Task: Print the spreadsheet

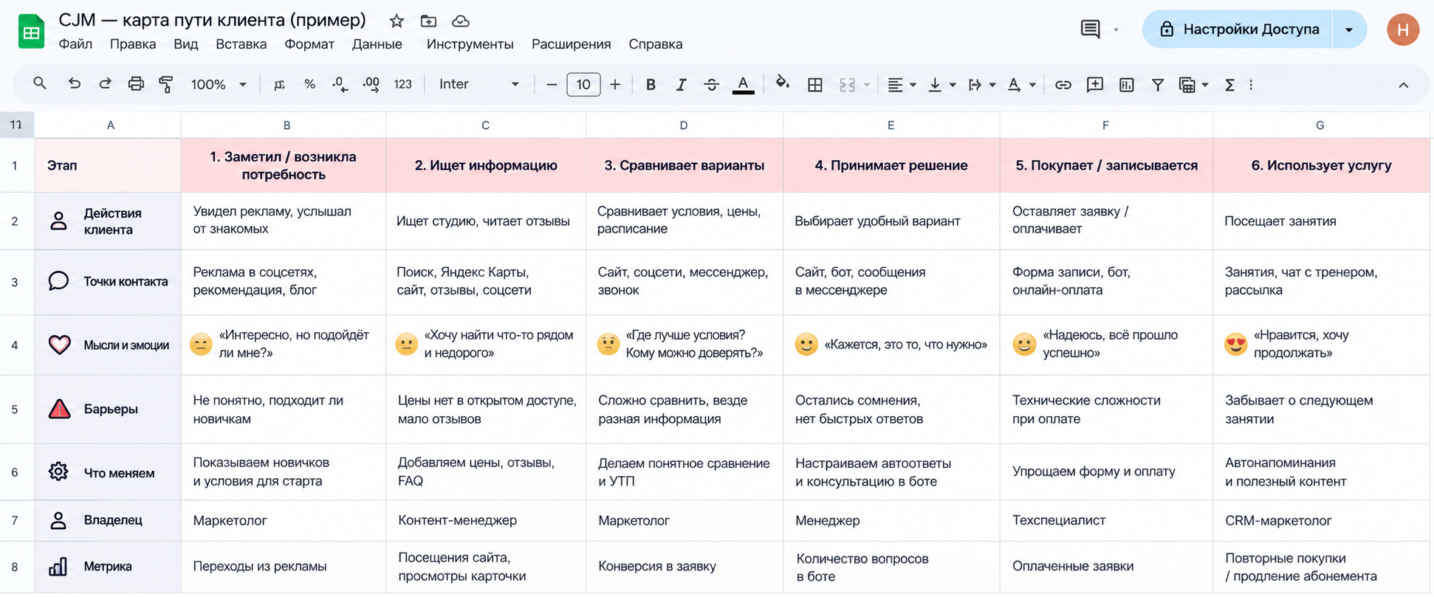Action: point(136,84)
